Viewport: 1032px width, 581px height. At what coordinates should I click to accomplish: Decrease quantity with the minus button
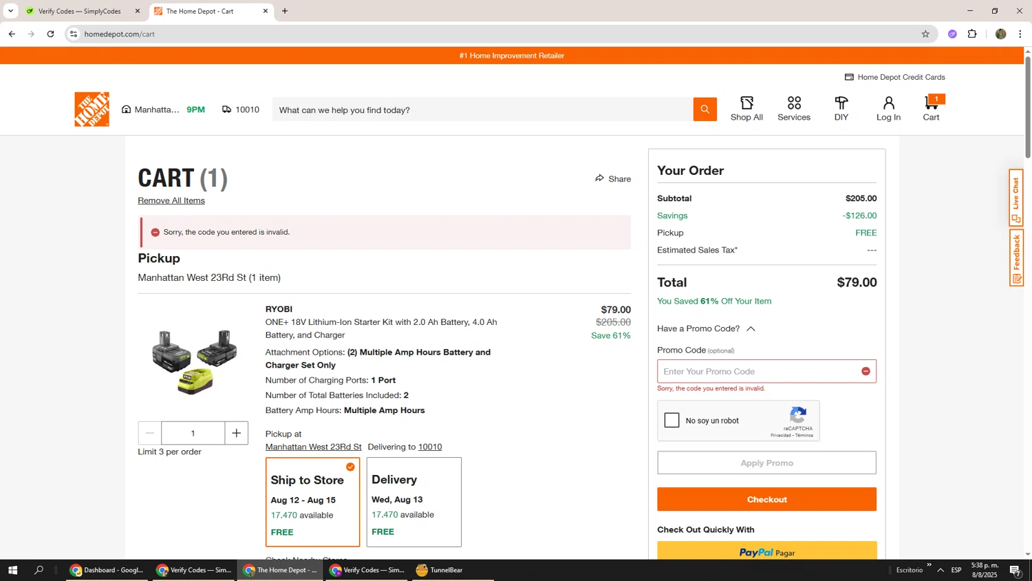[149, 433]
